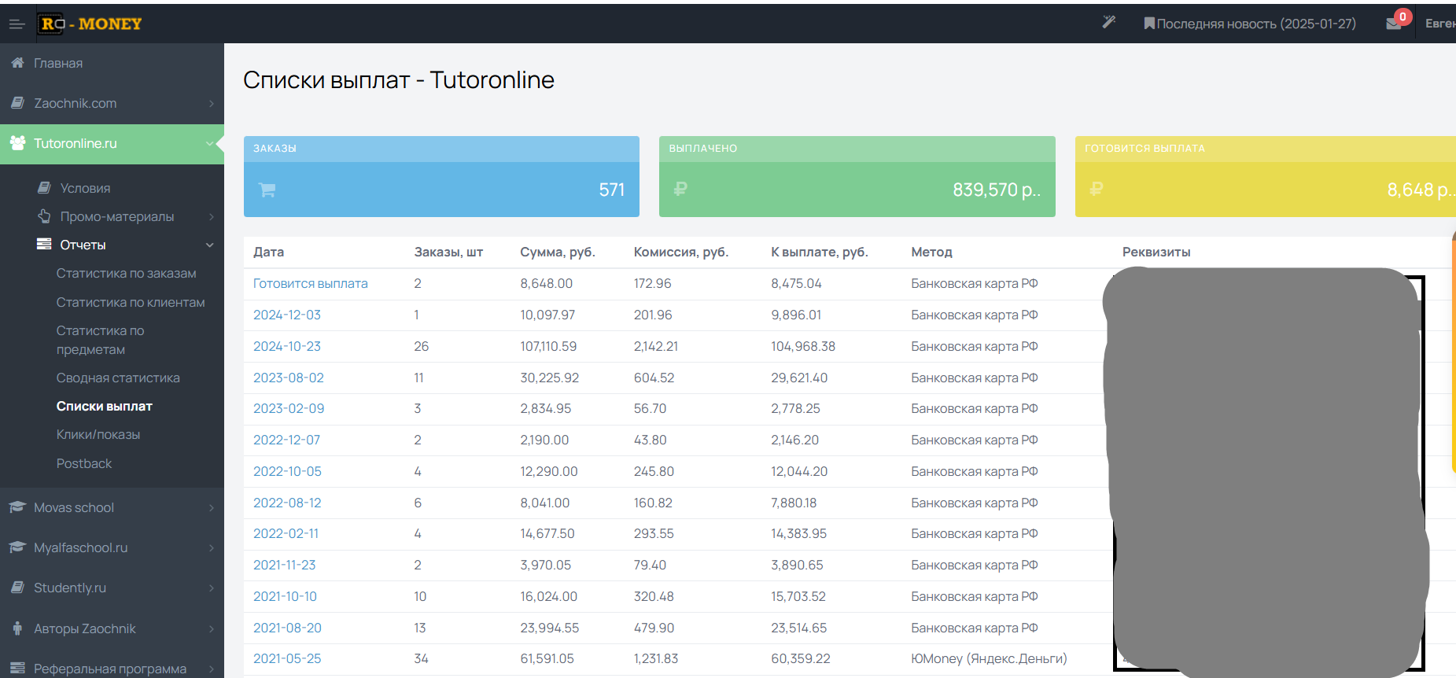Click the ruble icon in Выплачено card
The image size is (1456, 678).
(681, 189)
